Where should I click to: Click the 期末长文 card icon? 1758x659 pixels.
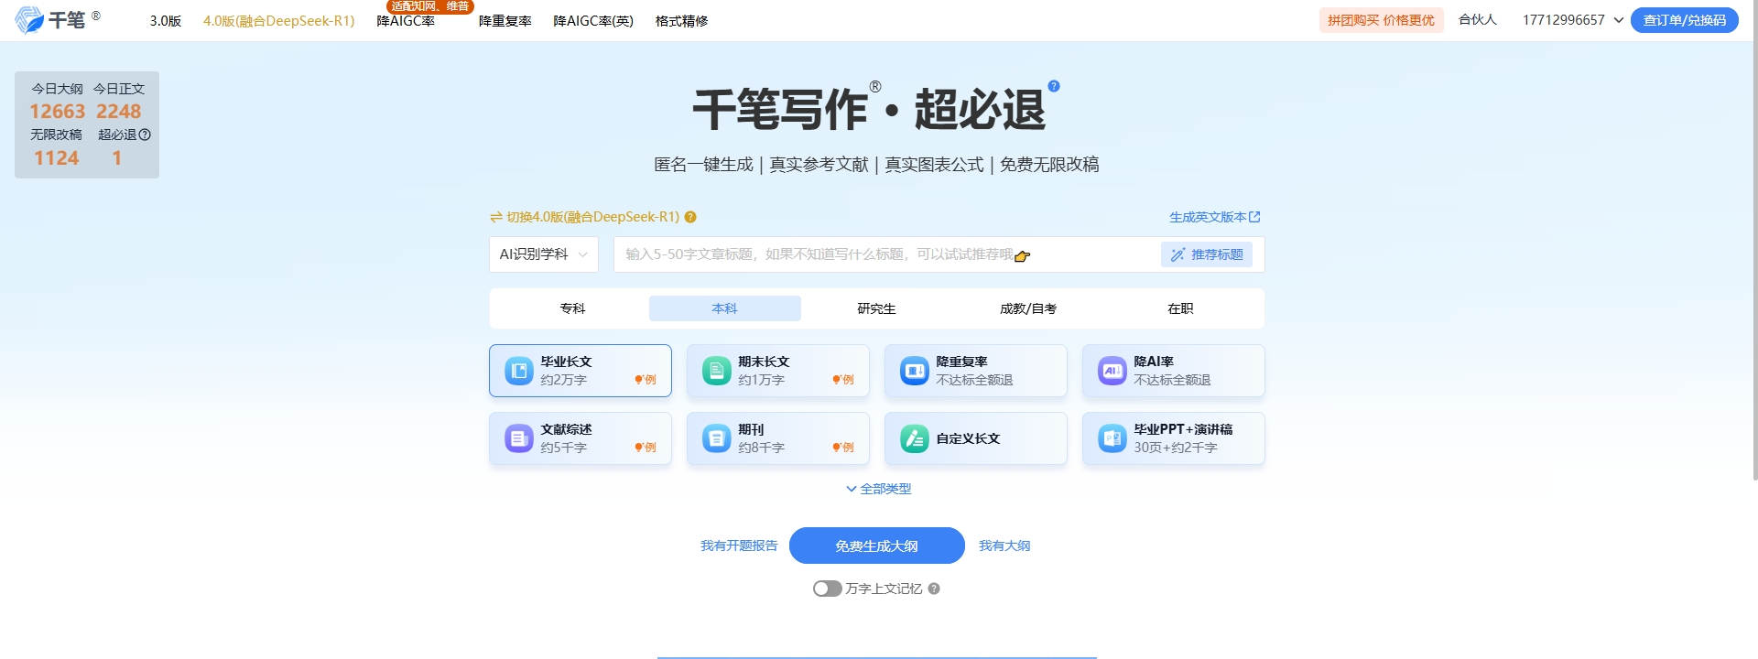[717, 371]
